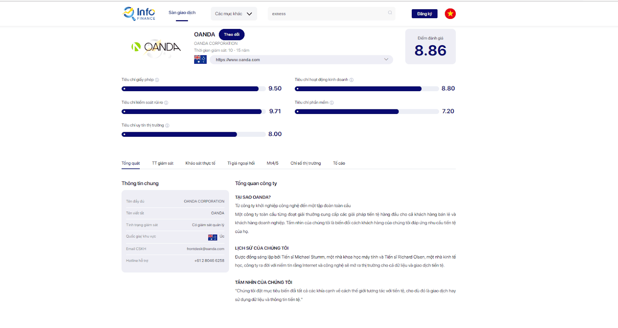Open the https://www.oanda.com link
The image size is (618, 328).
(238, 60)
